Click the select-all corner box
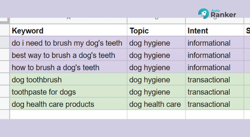 [x=4, y=21]
